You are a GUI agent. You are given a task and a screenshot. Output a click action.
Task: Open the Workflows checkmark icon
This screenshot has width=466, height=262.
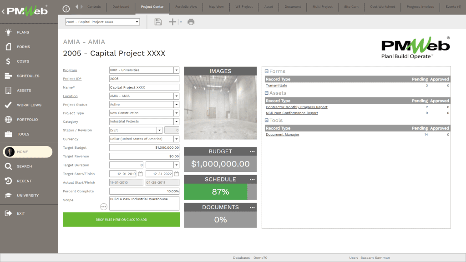pyautogui.click(x=8, y=105)
